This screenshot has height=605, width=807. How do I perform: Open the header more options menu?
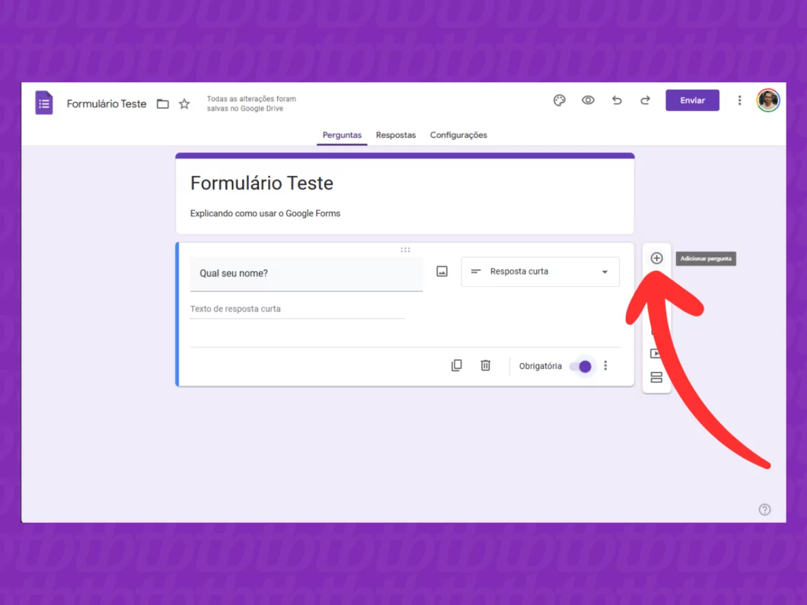click(x=739, y=100)
